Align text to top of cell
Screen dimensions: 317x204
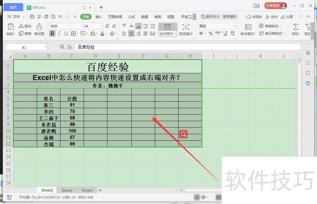tap(124, 26)
